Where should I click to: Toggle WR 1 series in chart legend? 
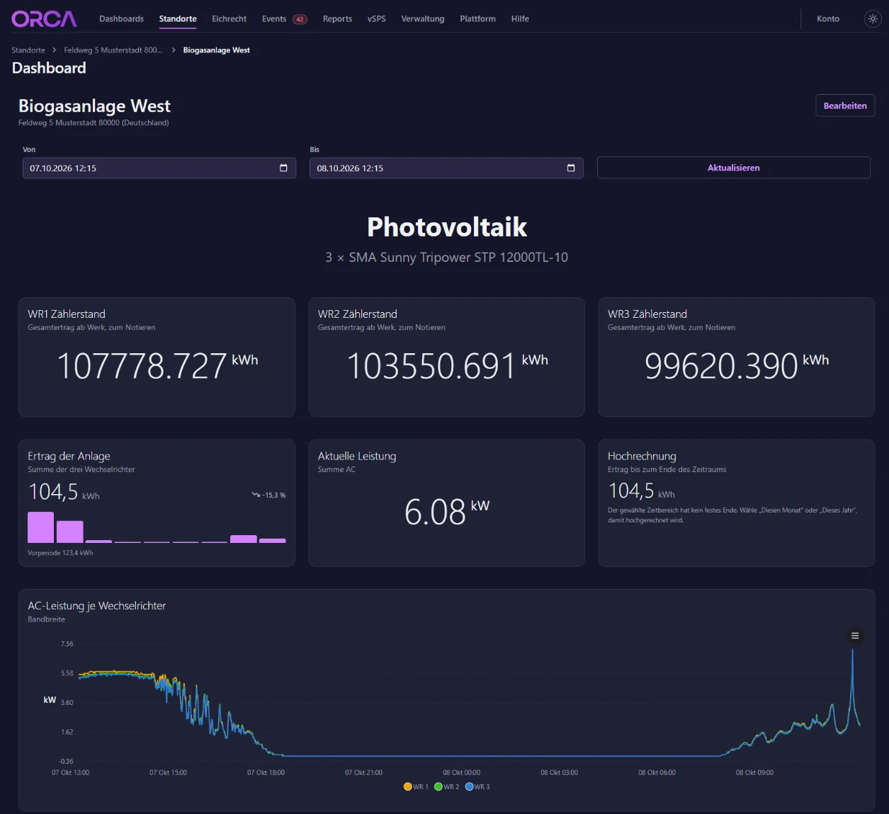coord(416,786)
